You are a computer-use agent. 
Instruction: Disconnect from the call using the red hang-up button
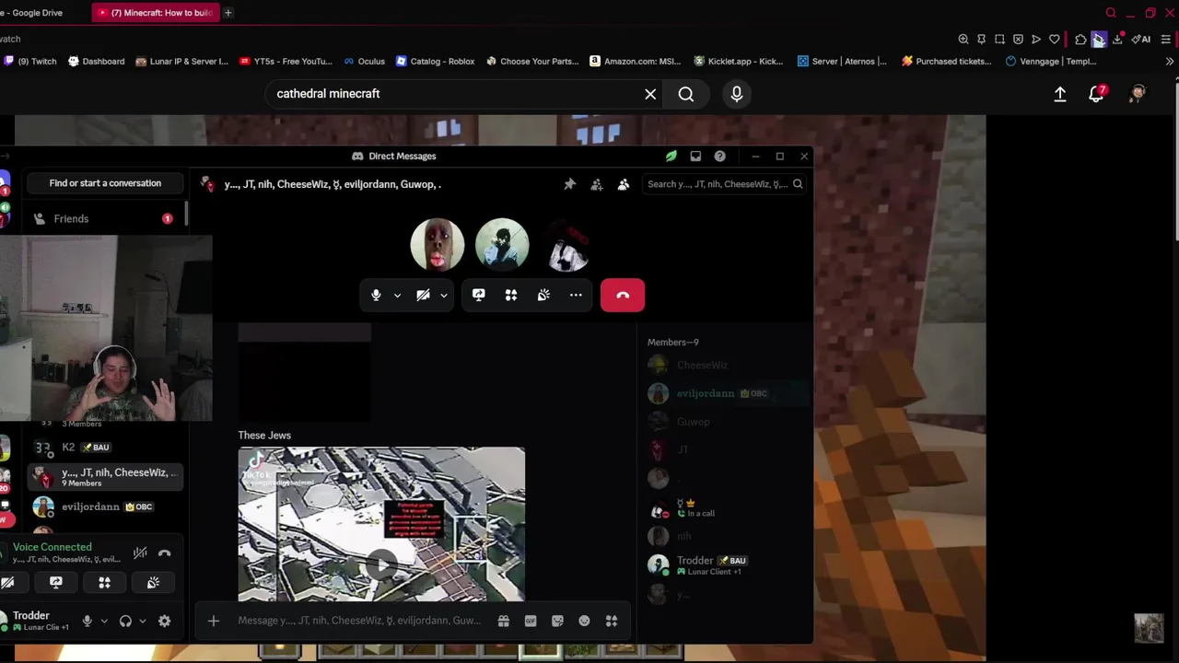[x=623, y=295]
